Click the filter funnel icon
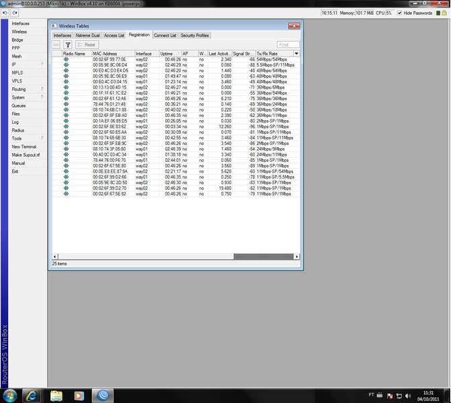Screen dimensions: 451x403 pyautogui.click(x=68, y=45)
